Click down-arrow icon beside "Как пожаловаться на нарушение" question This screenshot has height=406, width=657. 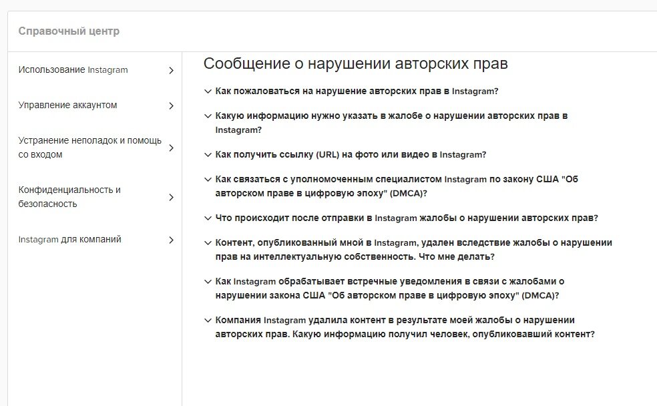208,90
